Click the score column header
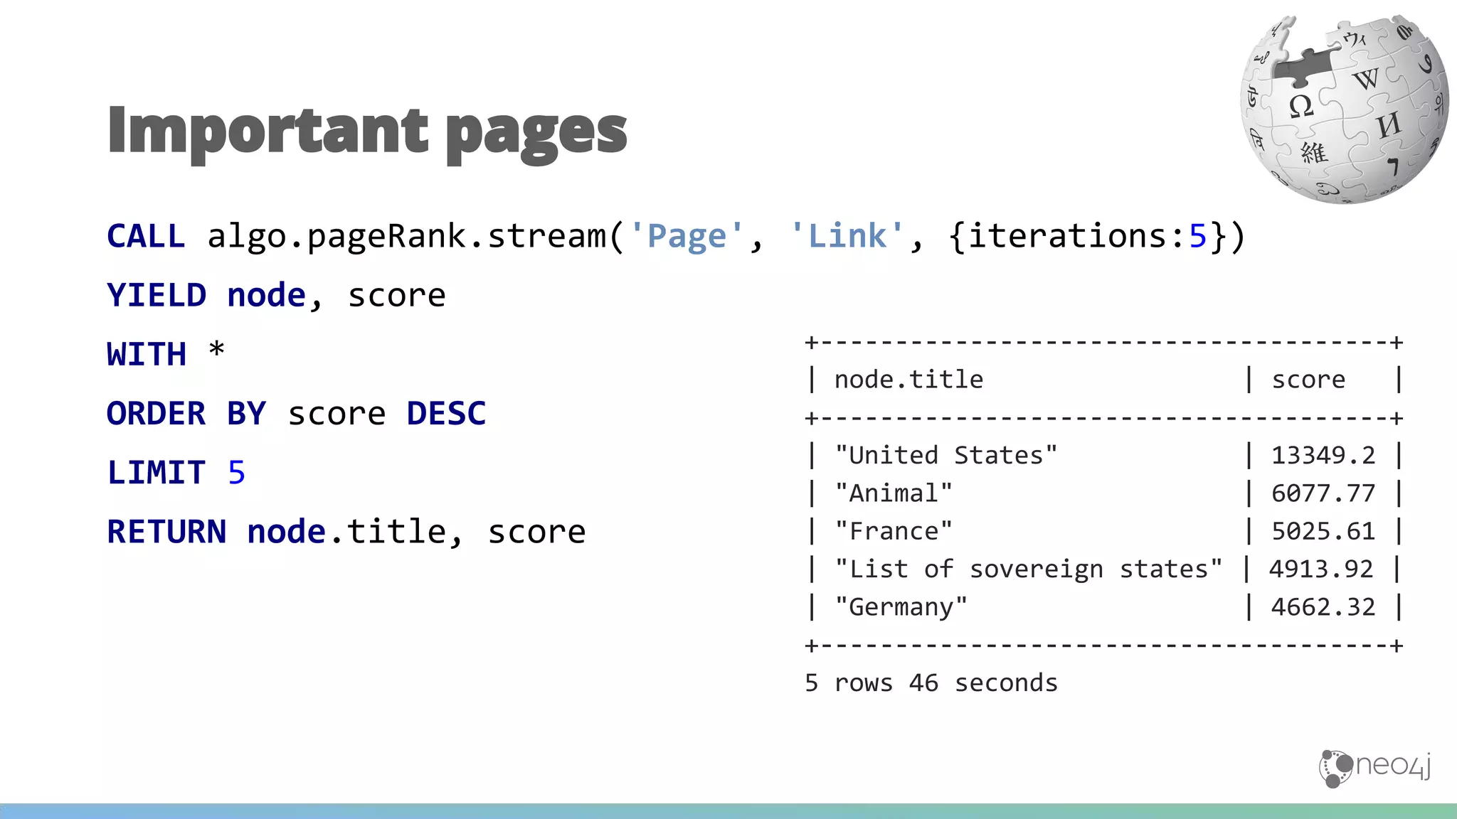 (1308, 380)
